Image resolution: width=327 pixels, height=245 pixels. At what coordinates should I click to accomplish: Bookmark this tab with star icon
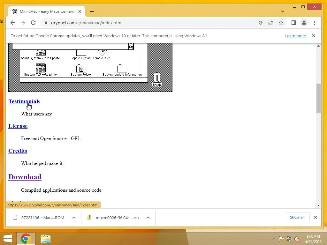281,23
